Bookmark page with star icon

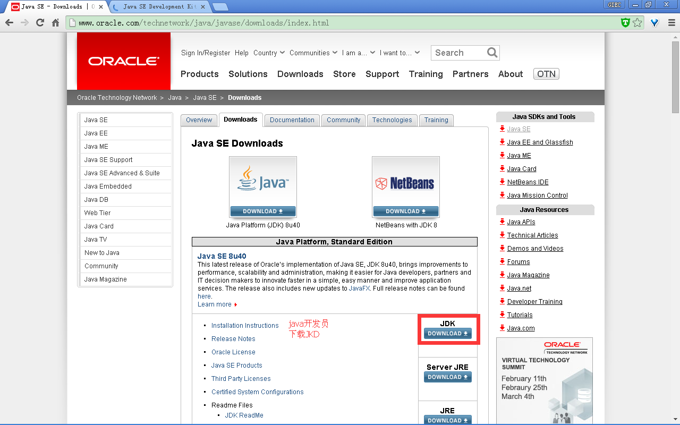pos(637,23)
